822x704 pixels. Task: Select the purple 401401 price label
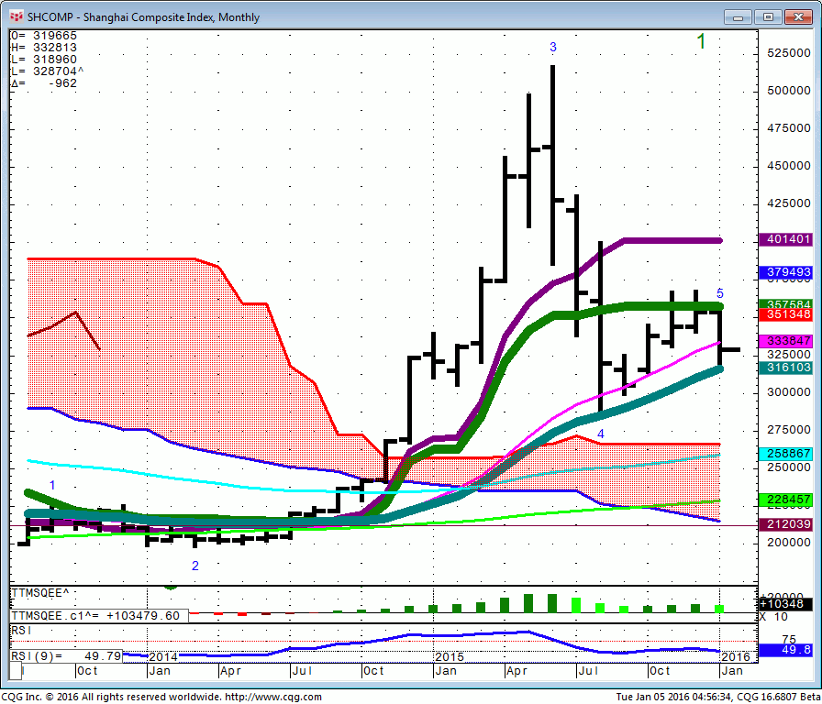787,240
